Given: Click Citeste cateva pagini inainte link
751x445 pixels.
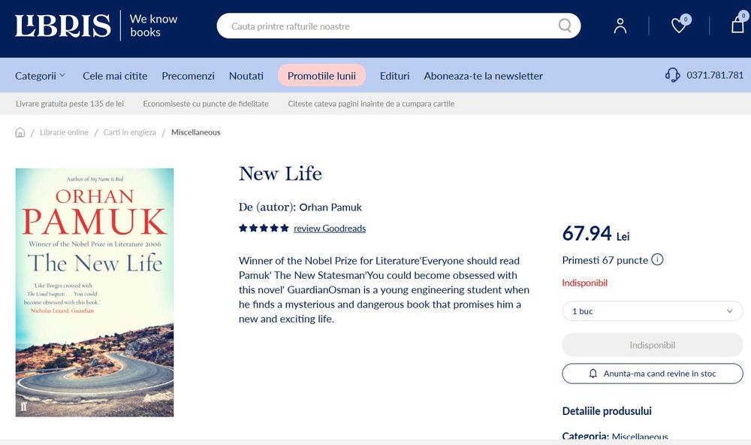Looking at the screenshot, I should click(371, 104).
